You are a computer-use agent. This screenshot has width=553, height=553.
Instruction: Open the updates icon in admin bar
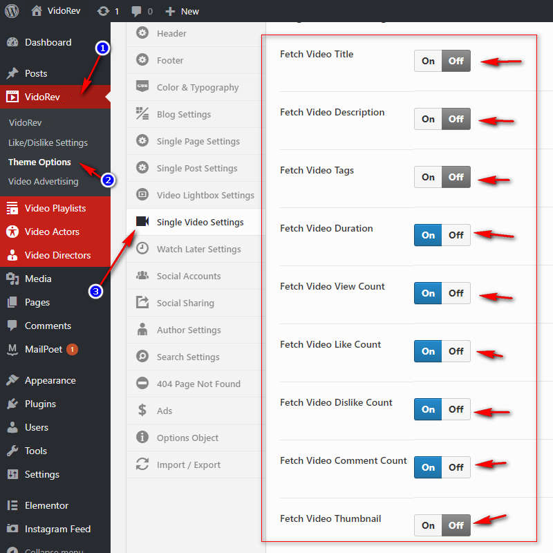click(103, 11)
